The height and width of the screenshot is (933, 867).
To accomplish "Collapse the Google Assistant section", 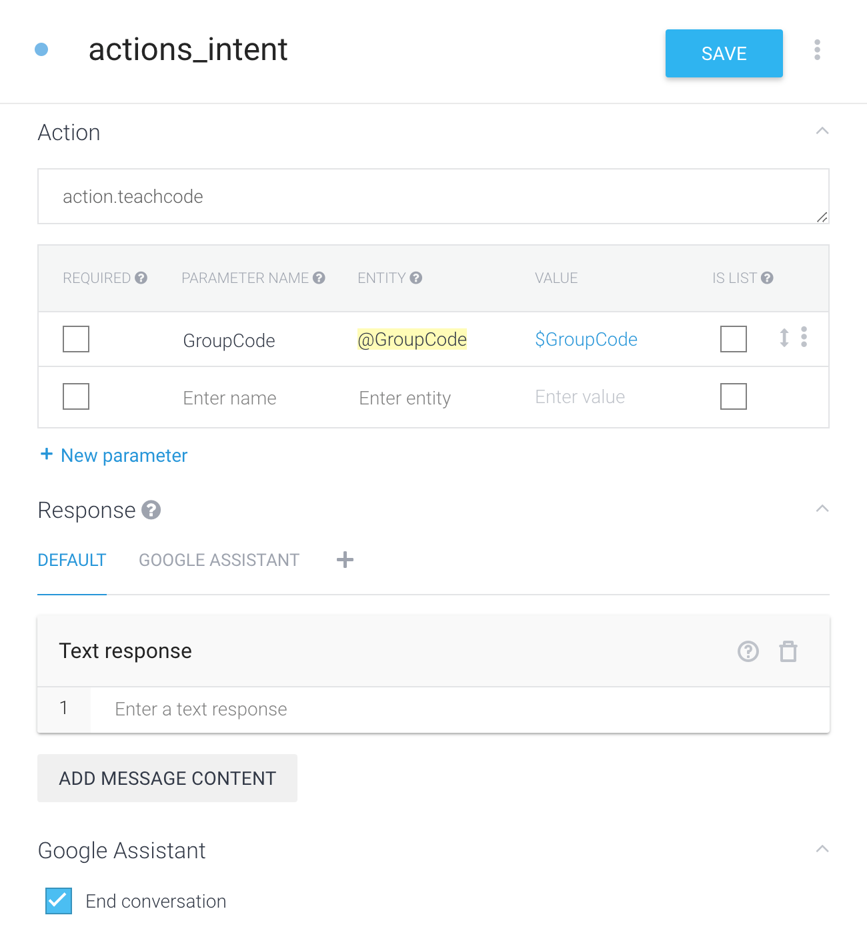I will [x=822, y=849].
